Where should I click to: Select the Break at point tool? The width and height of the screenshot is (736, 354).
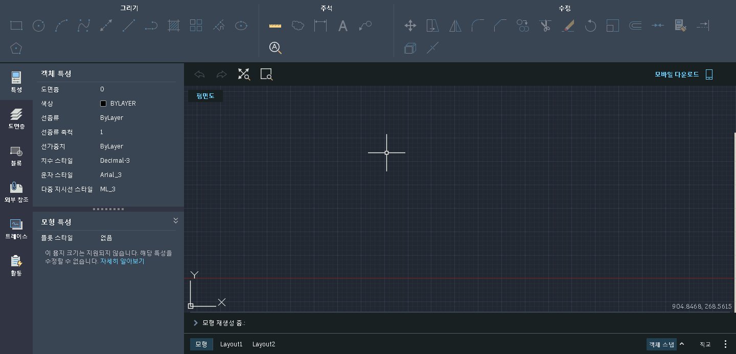[x=433, y=48]
